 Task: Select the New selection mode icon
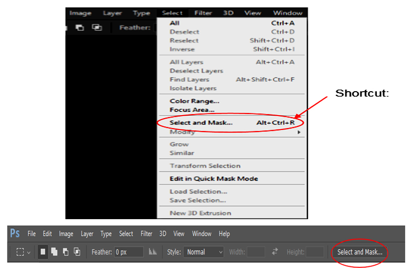(x=43, y=252)
